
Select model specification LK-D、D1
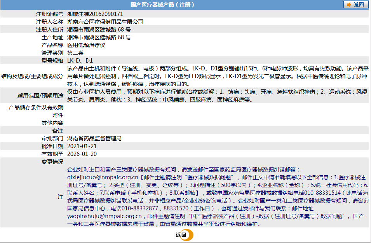click(80, 61)
